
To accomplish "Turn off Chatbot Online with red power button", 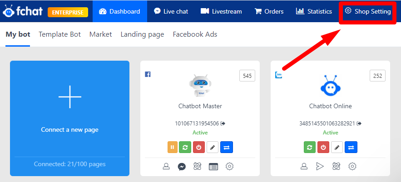I will [323, 147].
